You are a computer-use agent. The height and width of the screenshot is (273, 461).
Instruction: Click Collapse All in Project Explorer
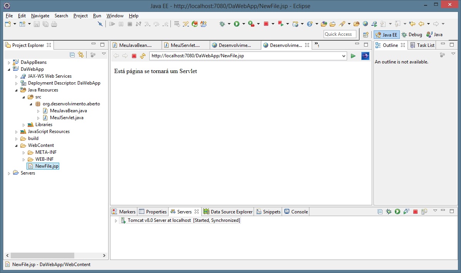(72, 55)
